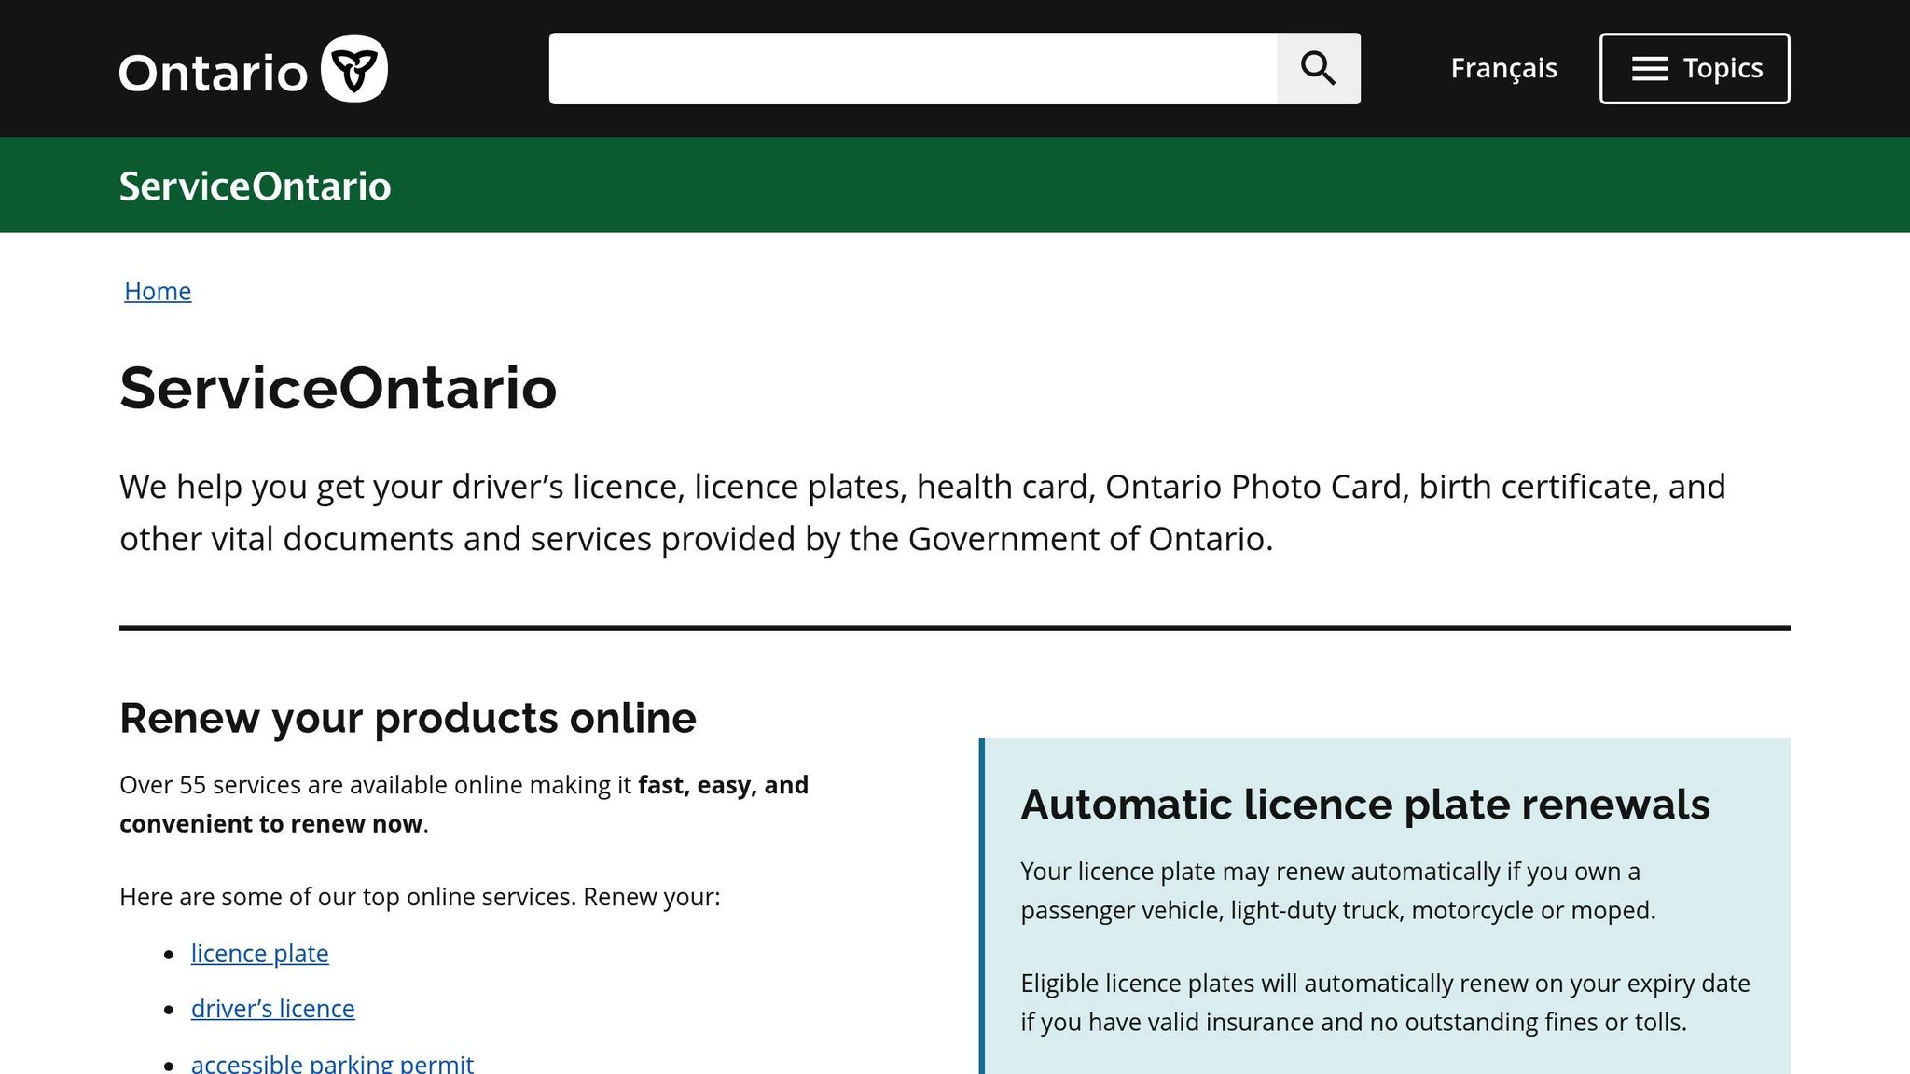Select the ServiceOntario banner heading
Viewport: 1910px width, 1074px height.
point(255,186)
